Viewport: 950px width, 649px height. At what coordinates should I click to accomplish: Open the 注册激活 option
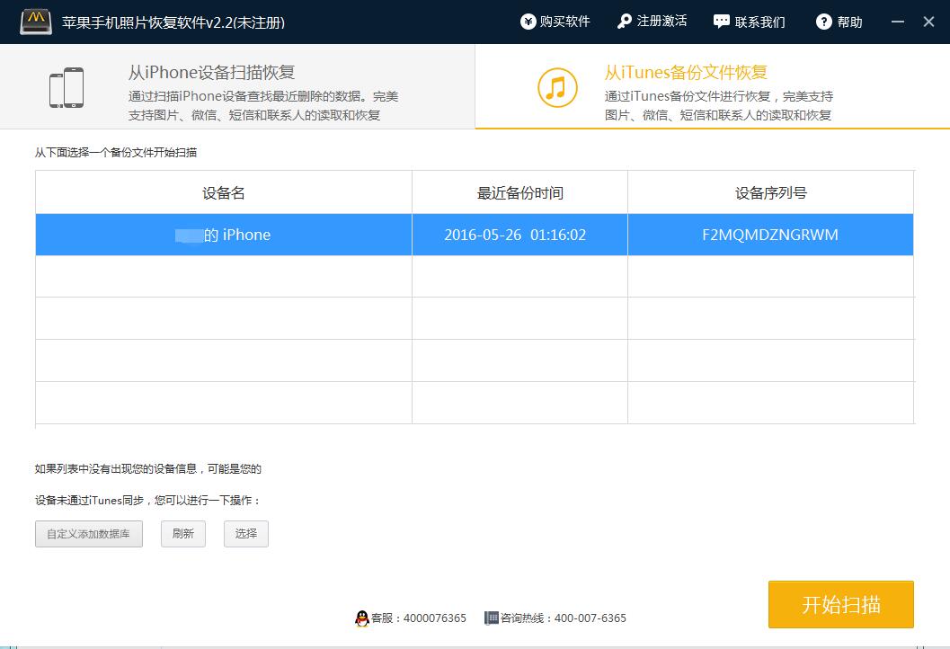(x=652, y=22)
